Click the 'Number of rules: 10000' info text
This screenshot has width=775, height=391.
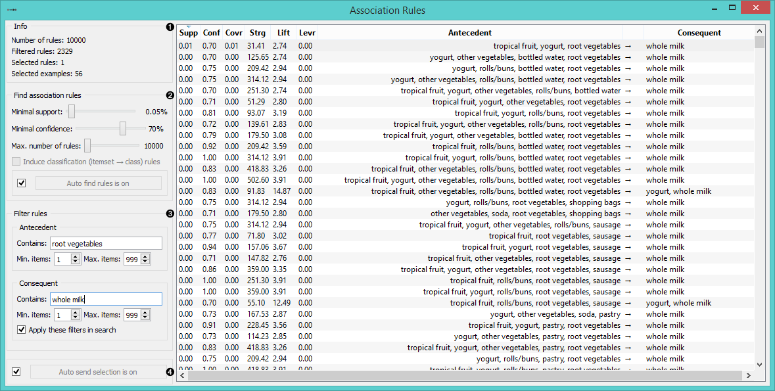[49, 40]
